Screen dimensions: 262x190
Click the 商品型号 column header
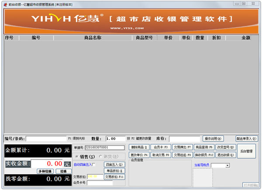tap(145, 38)
